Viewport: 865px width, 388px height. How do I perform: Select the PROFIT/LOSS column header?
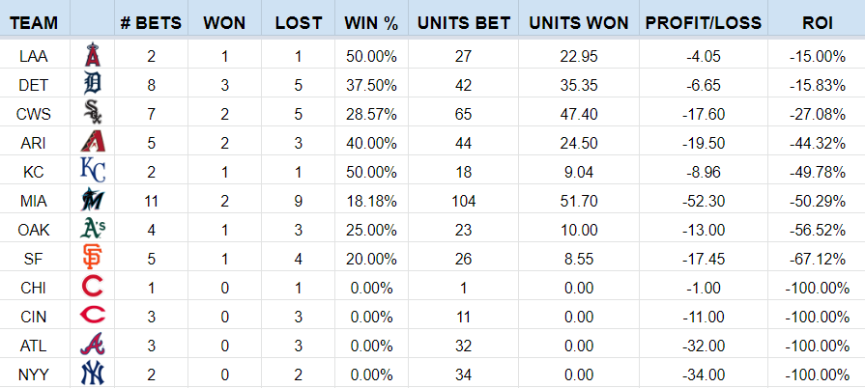click(703, 22)
